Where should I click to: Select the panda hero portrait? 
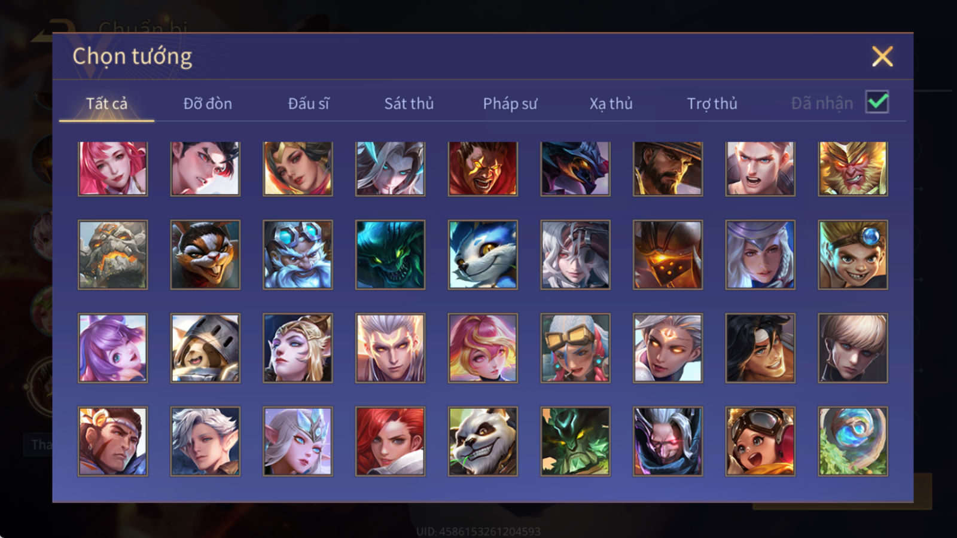pos(483,441)
